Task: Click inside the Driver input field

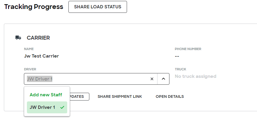Action: tap(87, 79)
